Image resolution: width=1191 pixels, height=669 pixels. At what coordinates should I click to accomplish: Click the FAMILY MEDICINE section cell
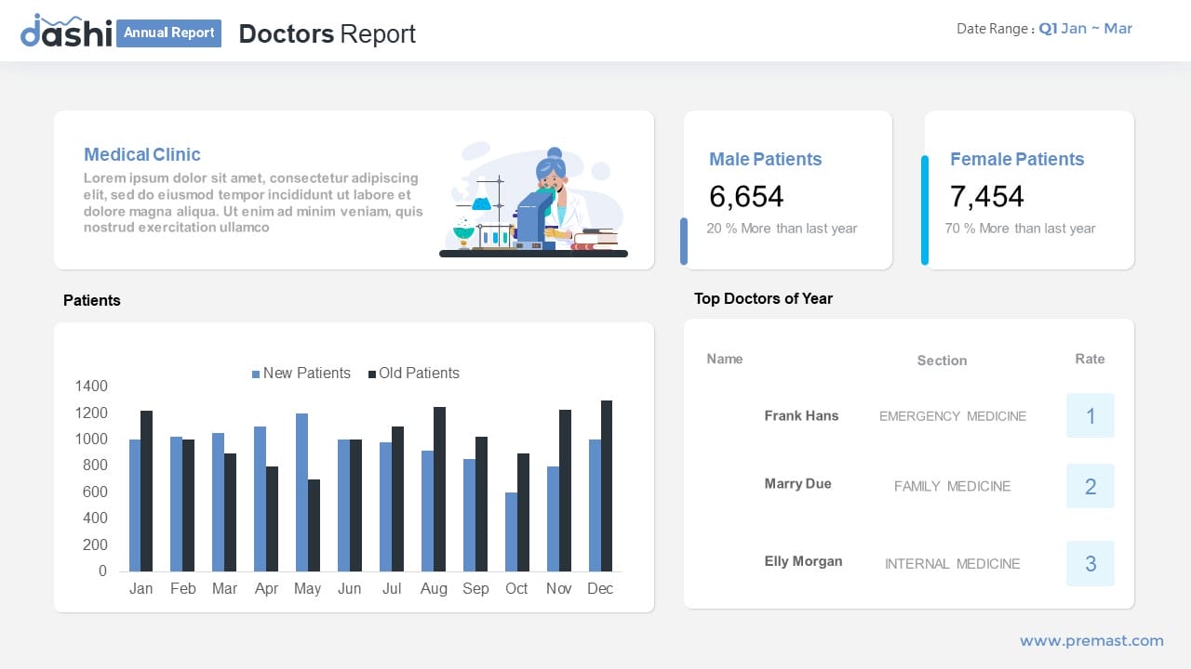tap(953, 486)
